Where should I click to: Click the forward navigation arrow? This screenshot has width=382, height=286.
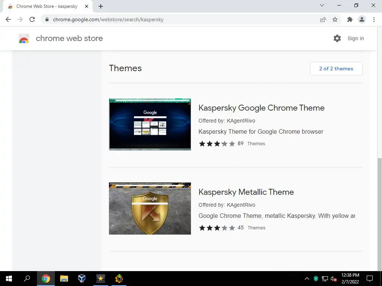tap(20, 19)
